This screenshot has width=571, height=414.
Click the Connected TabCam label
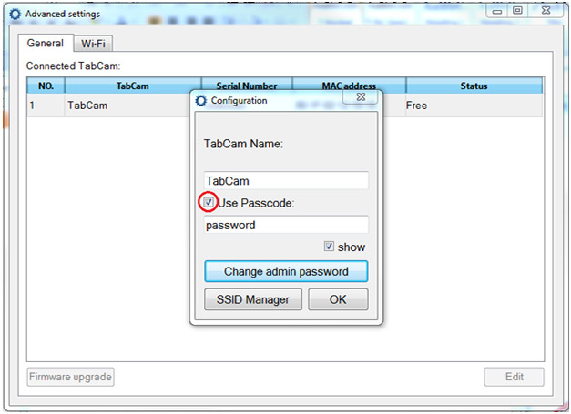(73, 66)
